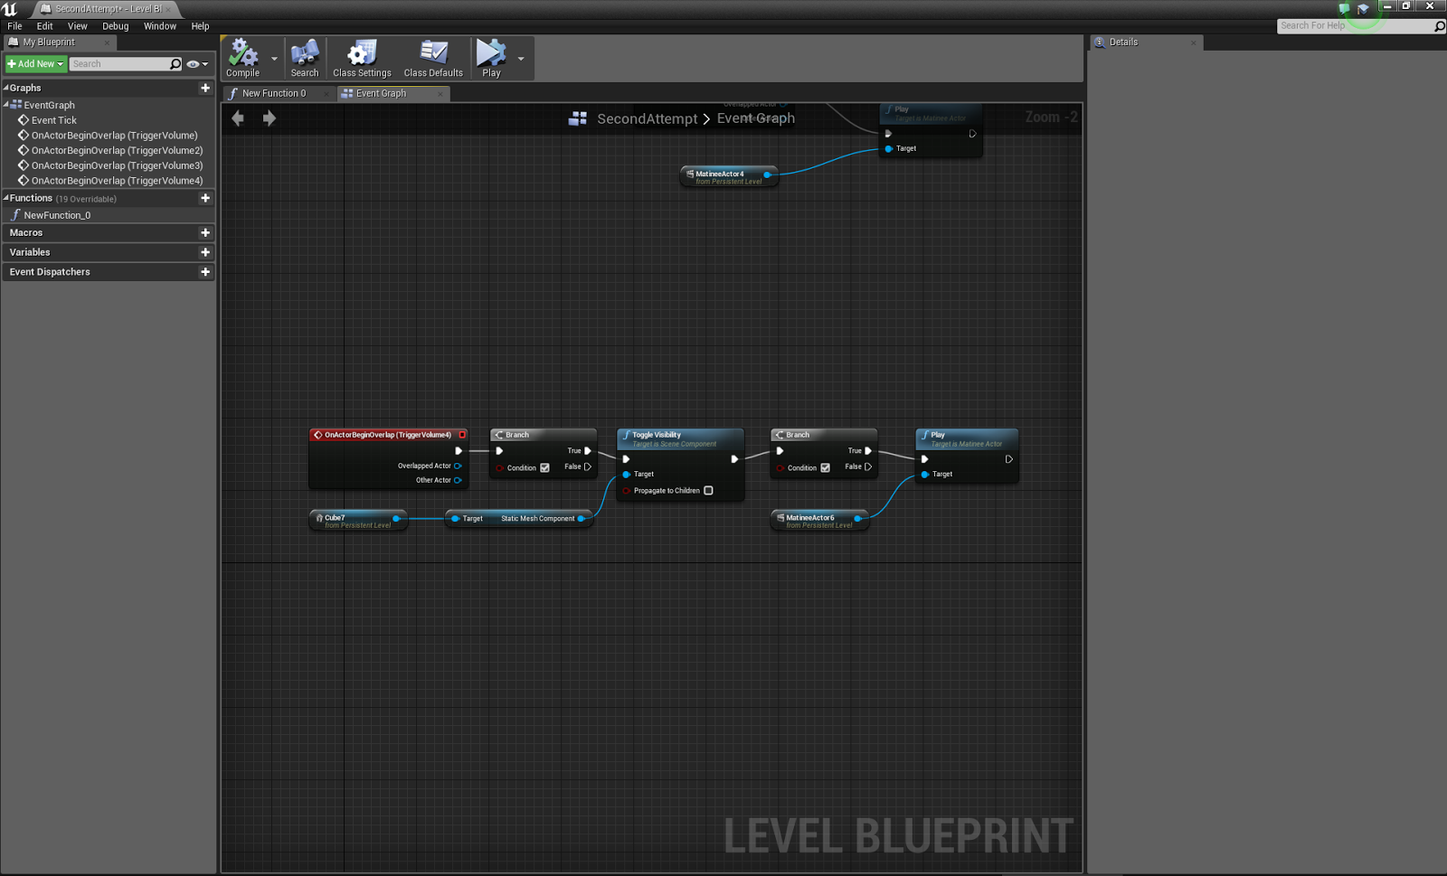The image size is (1447, 876).
Task: Open the Window menu
Action: click(160, 26)
